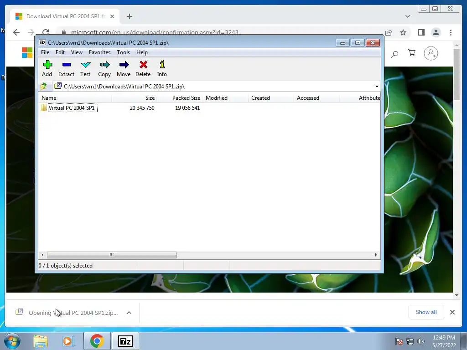Screen dimensions: 467x350
Task: Sort by the Accessed column header
Action: coord(317,98)
